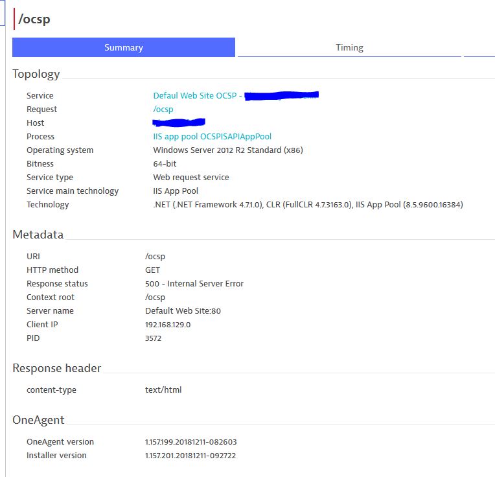
Task: Click the Response header section heading
Action: (x=57, y=368)
